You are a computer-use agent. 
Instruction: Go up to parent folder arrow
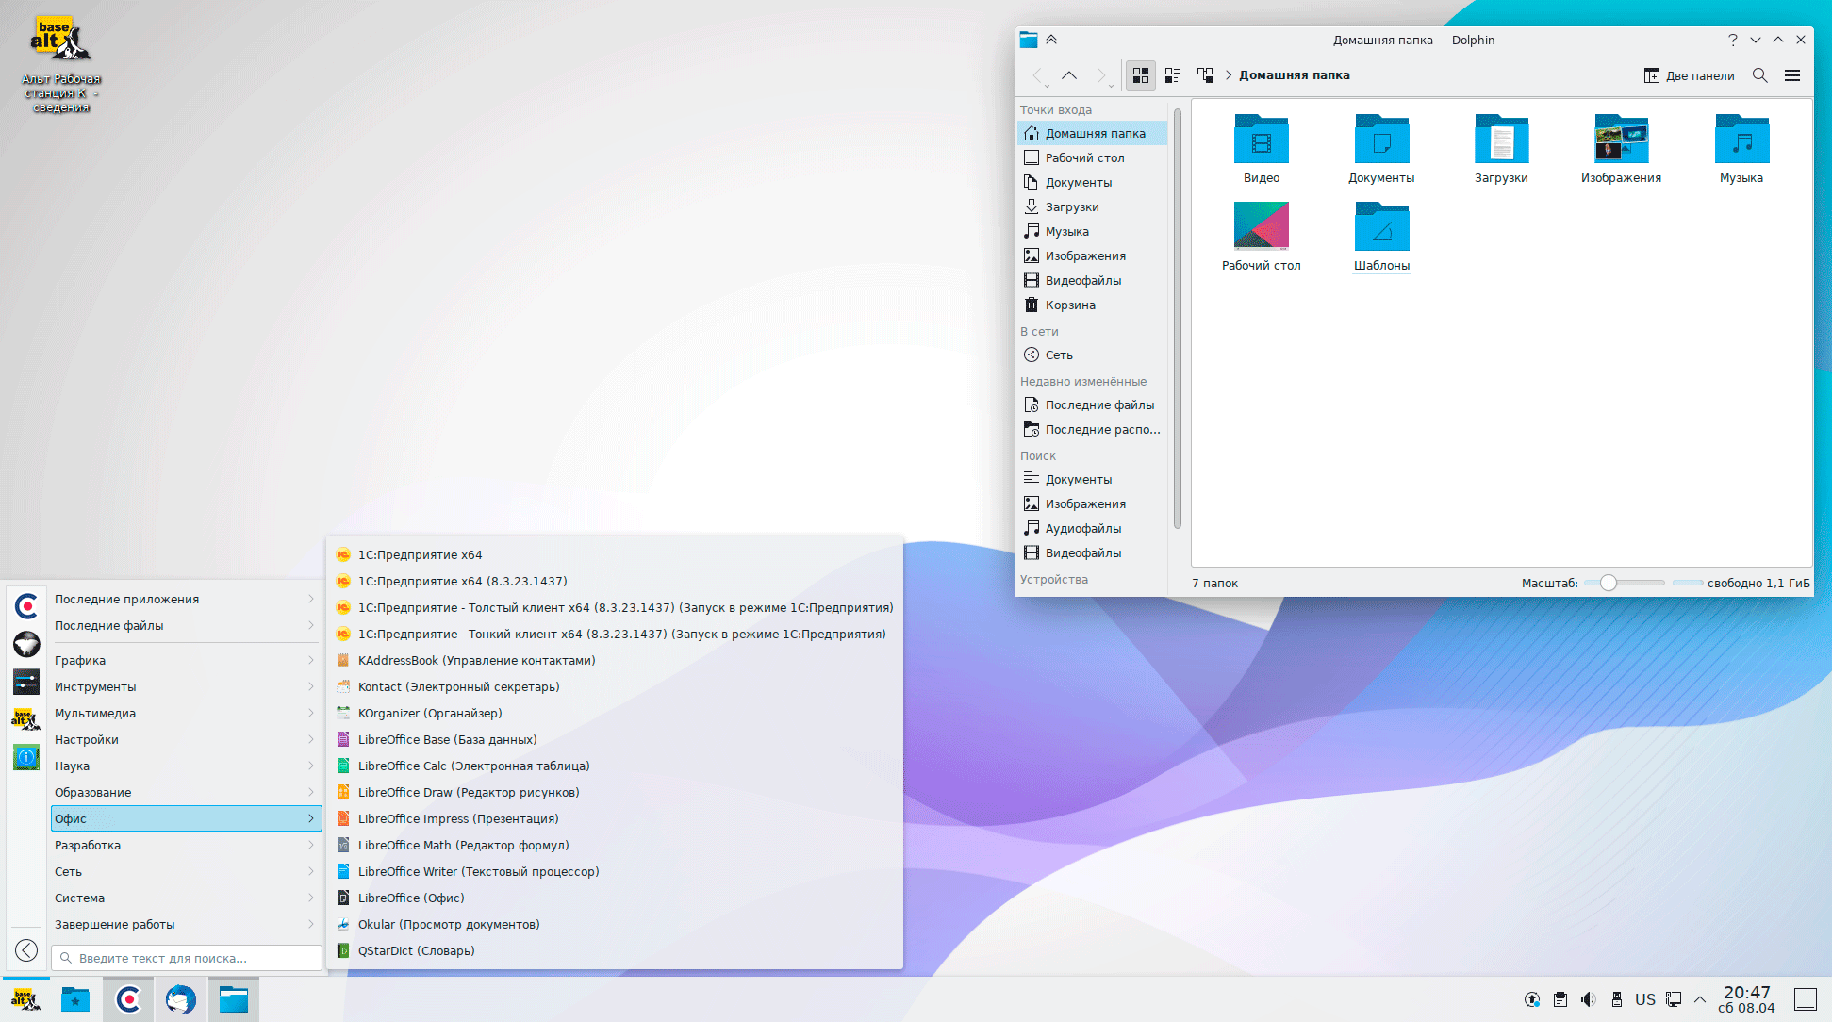(x=1068, y=75)
